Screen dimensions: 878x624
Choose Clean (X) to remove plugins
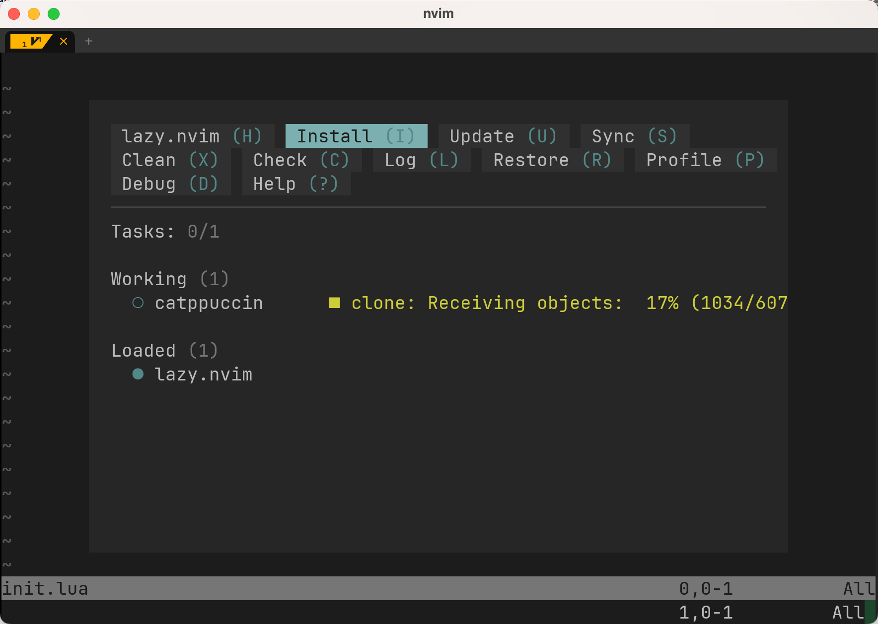170,160
